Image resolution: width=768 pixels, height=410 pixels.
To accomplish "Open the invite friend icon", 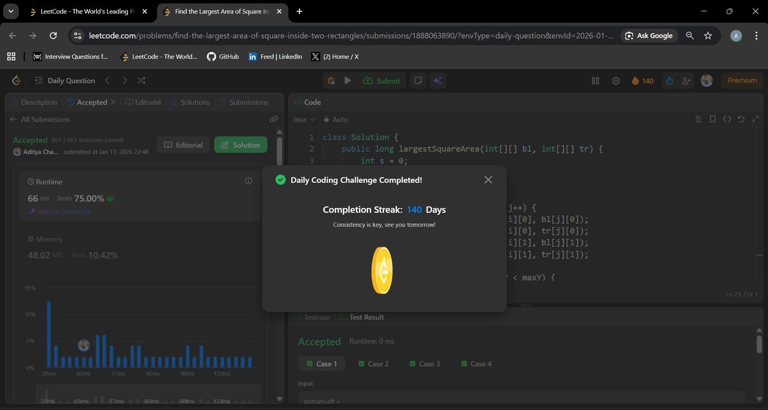I will pos(687,81).
